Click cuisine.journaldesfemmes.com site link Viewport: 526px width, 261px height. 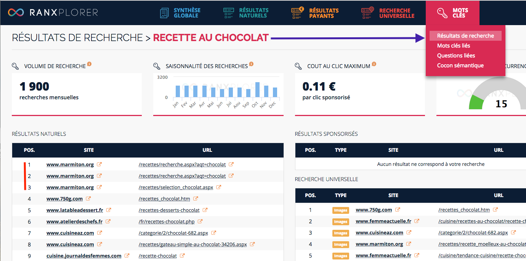(x=84, y=256)
